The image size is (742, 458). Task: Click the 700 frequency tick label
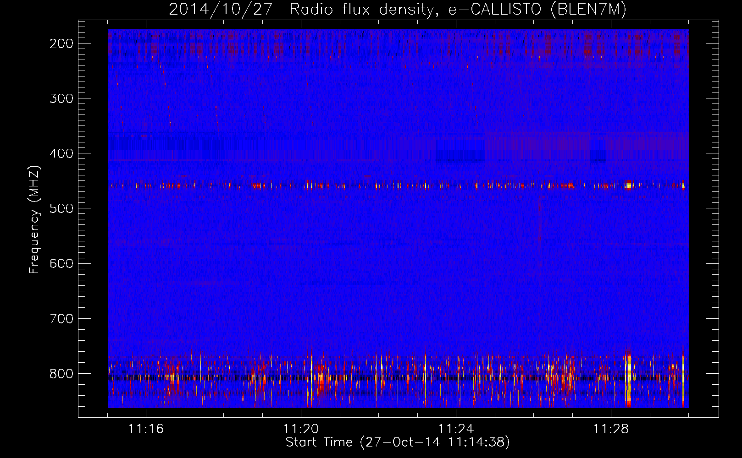tap(61, 318)
